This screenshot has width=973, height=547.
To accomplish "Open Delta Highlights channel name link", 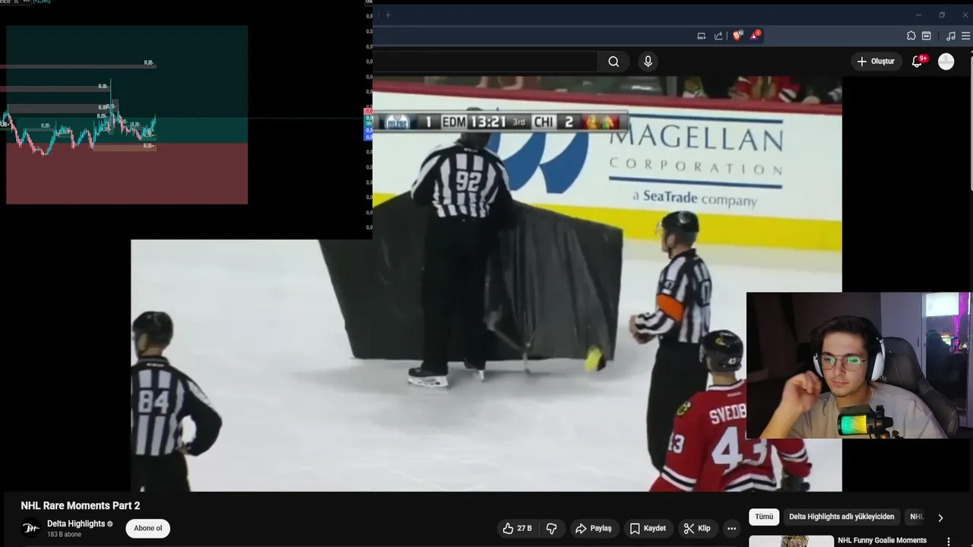I will point(76,523).
